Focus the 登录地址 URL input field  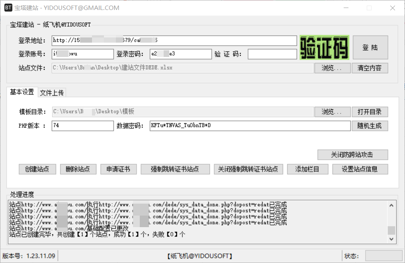[174, 41]
